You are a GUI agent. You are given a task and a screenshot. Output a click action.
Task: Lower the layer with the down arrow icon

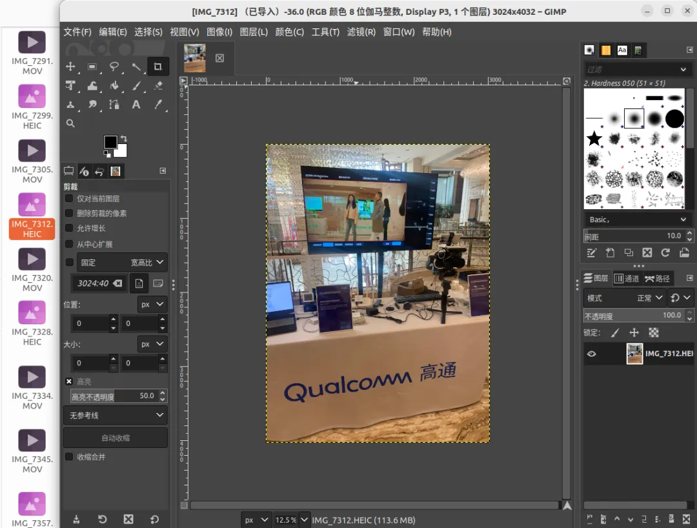pyautogui.click(x=631, y=519)
